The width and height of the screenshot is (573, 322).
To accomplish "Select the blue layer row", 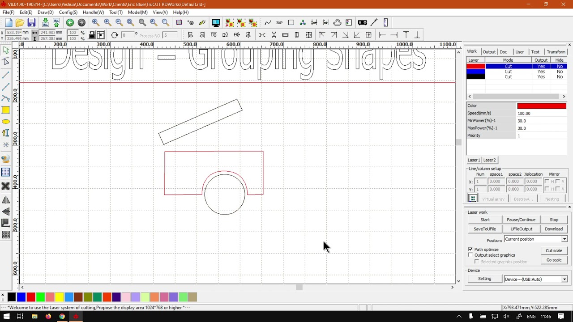I will [517, 72].
